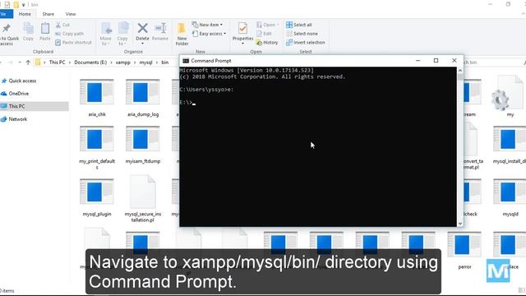
Task: Click the Delete icon in Organize group
Action: click(142, 29)
